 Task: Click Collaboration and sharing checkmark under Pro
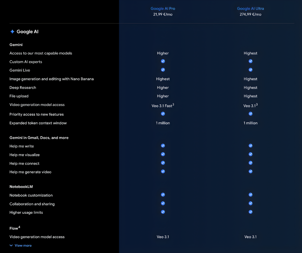click(163, 203)
